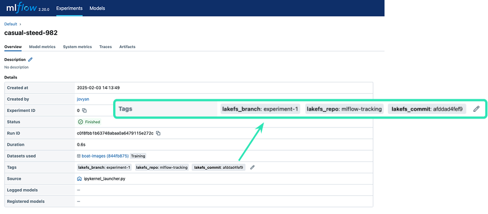Select the lakefs_branch: experiment-1 tag
The image size is (488, 214).
tap(105, 167)
